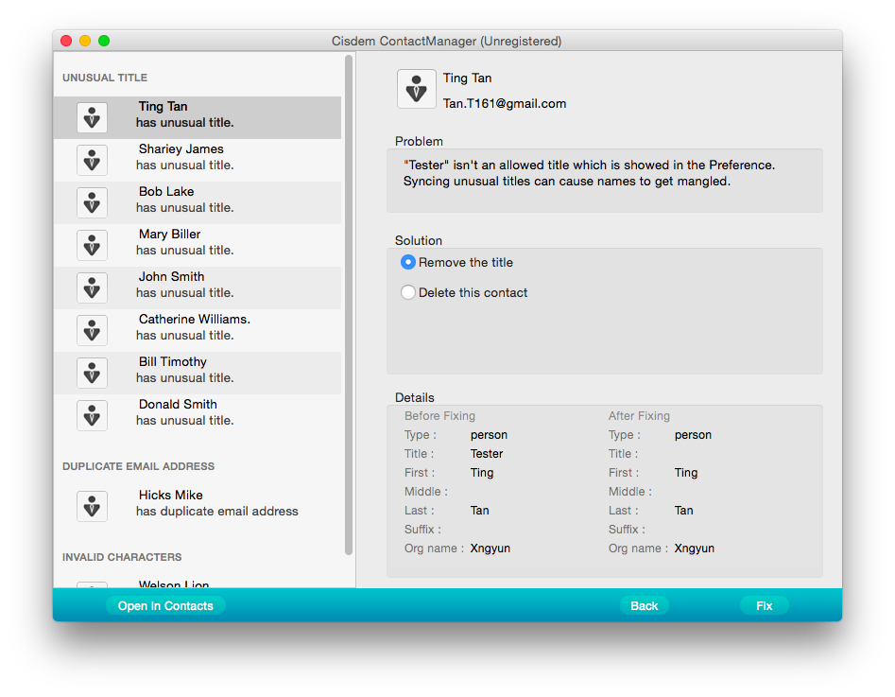Screen dimensions: 895x697
Task: Click the 'Before Fixing' column heading
Action: click(x=439, y=416)
